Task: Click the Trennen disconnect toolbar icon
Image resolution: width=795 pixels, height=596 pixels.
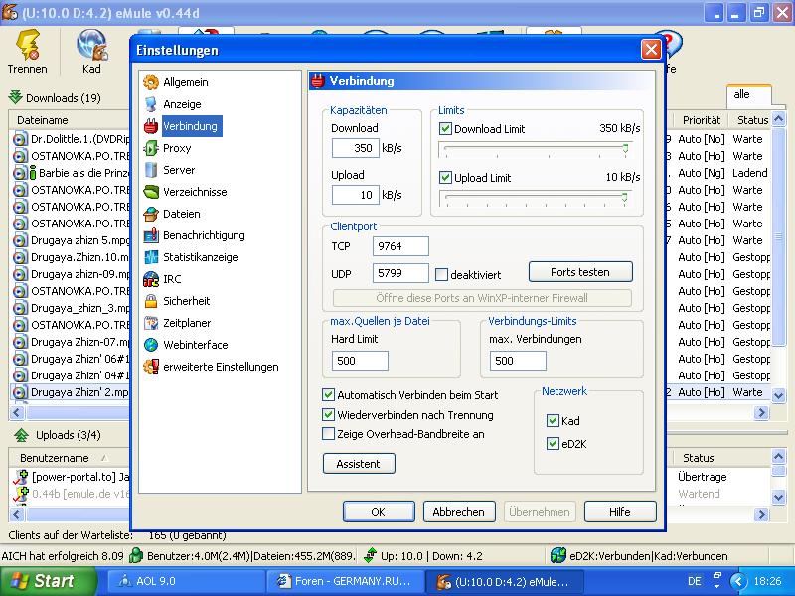Action: coord(28,46)
